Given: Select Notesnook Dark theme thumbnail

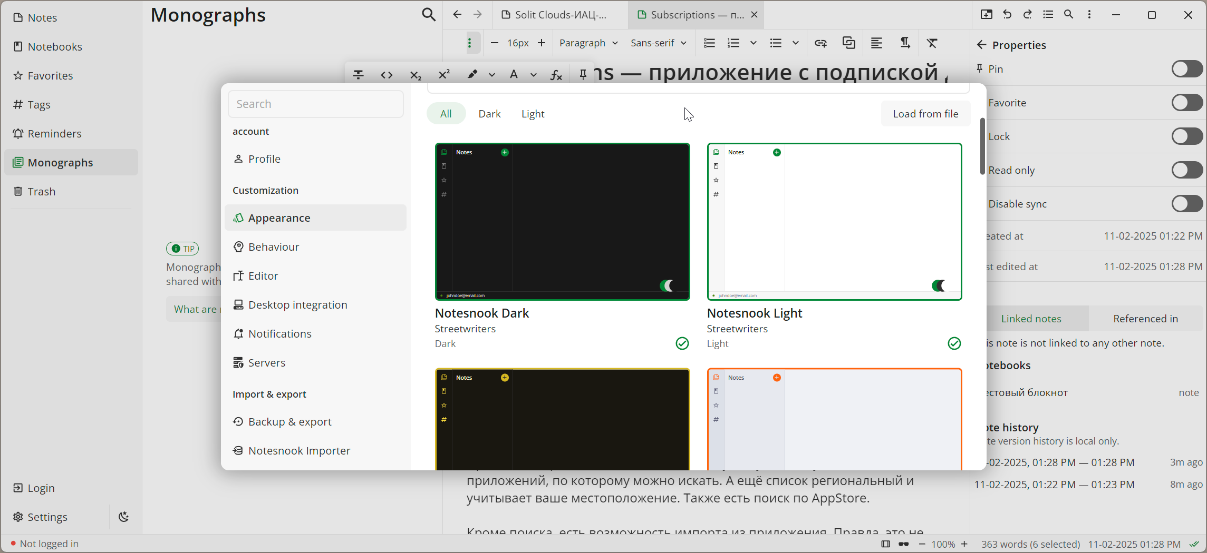Looking at the screenshot, I should coord(562,222).
